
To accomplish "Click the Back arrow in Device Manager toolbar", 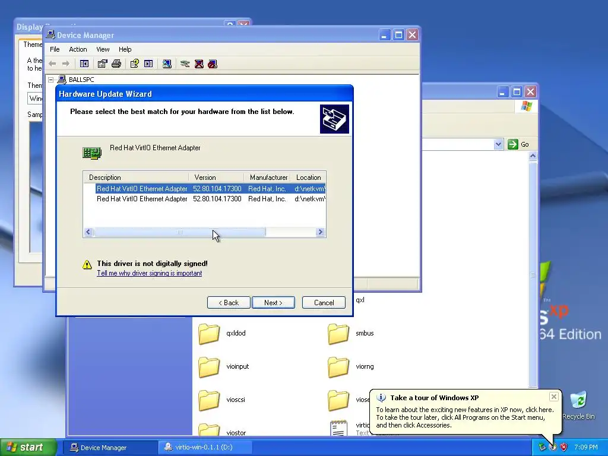I will tap(52, 64).
